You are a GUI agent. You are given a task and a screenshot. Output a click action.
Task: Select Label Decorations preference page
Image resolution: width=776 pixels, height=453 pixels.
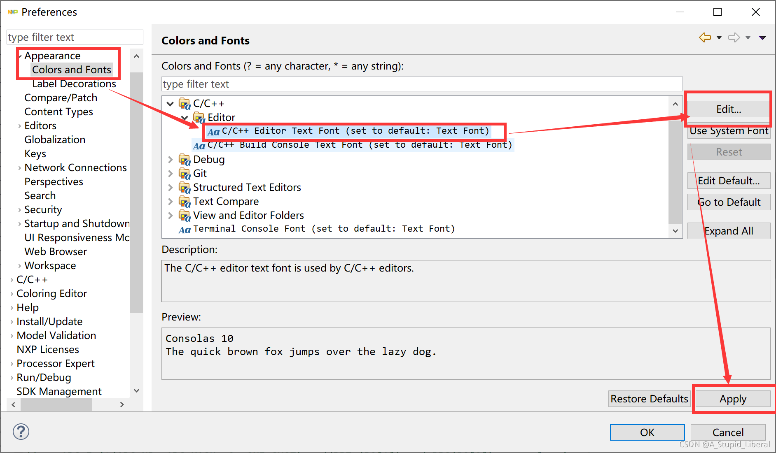pos(74,84)
